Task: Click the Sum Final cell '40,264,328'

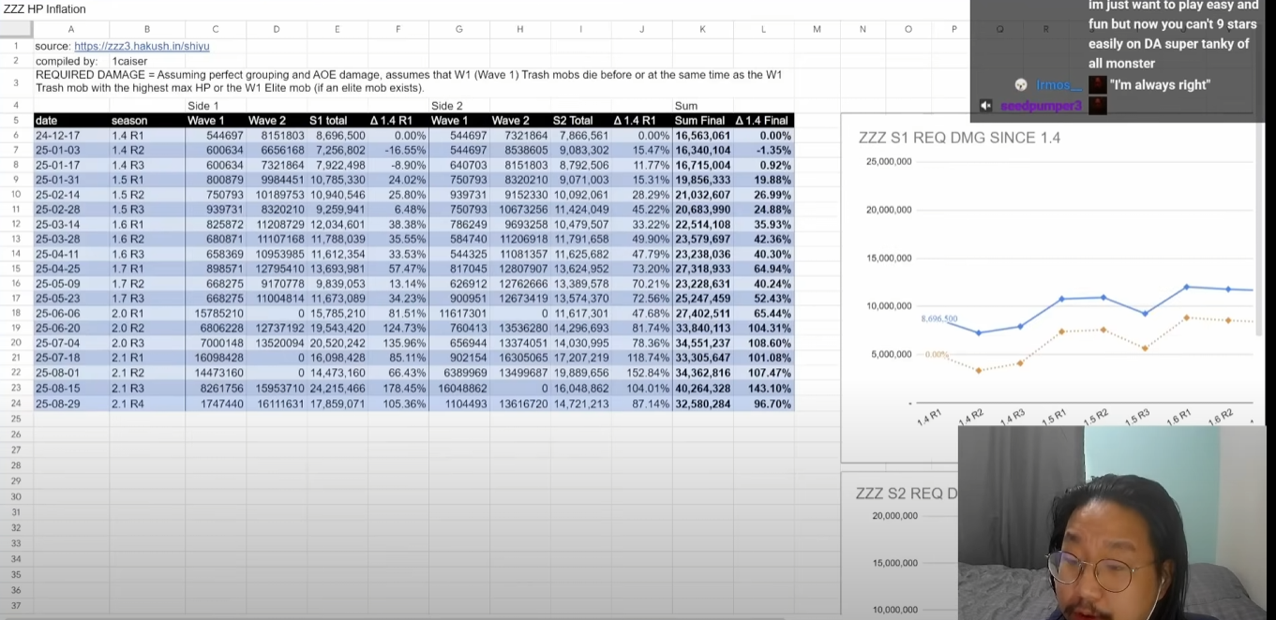Action: 703,389
